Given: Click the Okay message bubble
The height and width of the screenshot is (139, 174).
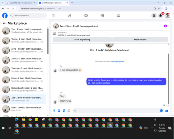Looking at the screenshot, I should pyautogui.click(x=62, y=96).
